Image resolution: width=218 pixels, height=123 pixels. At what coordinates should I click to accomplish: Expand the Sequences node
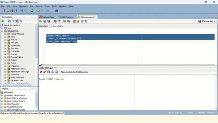[5, 66]
